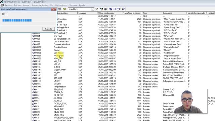
Task: Open the Ayuda menu
Action: pyautogui.click(x=82, y=5)
